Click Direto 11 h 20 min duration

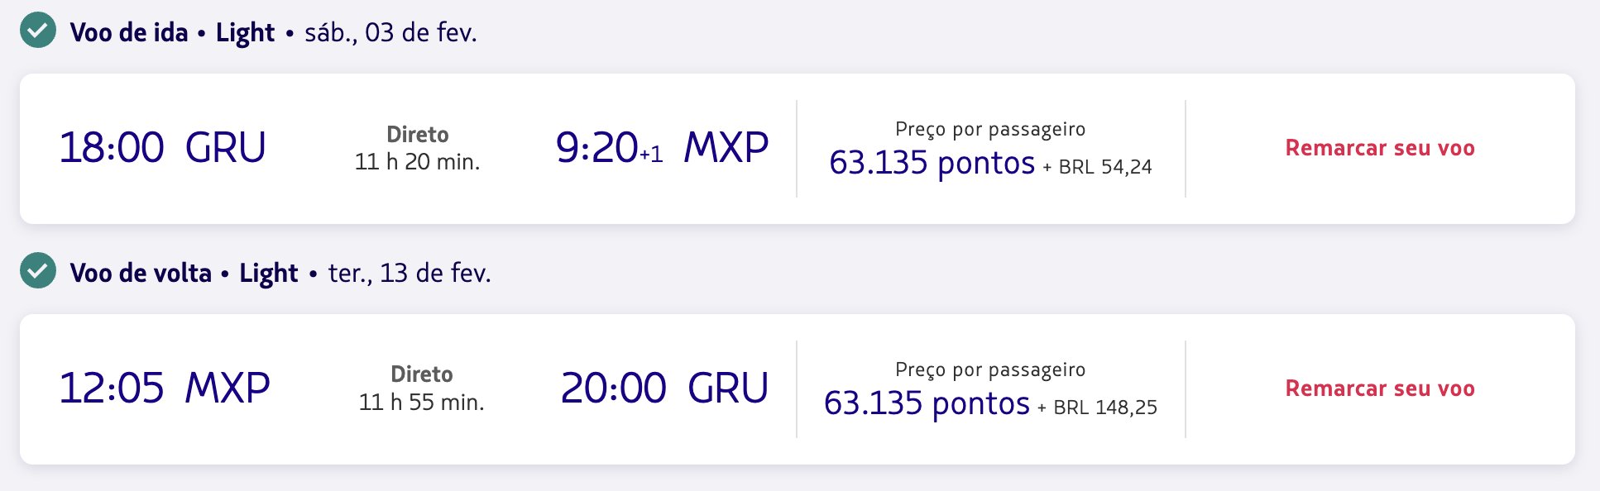point(418,148)
